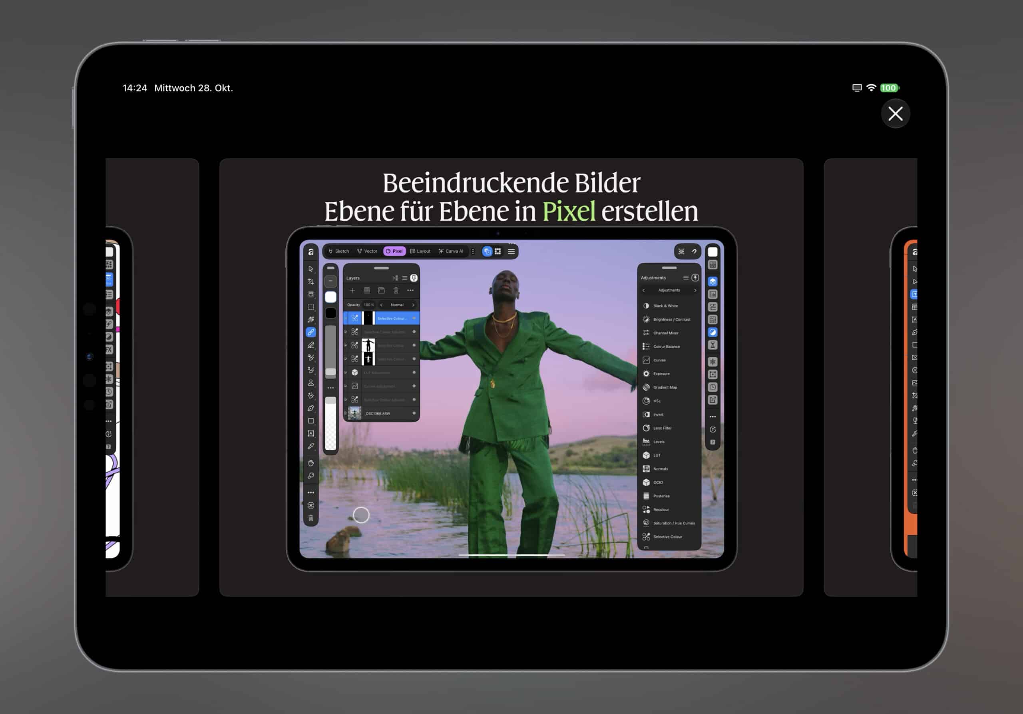Select the Zoom magnifier tool
The image size is (1023, 714).
click(311, 476)
